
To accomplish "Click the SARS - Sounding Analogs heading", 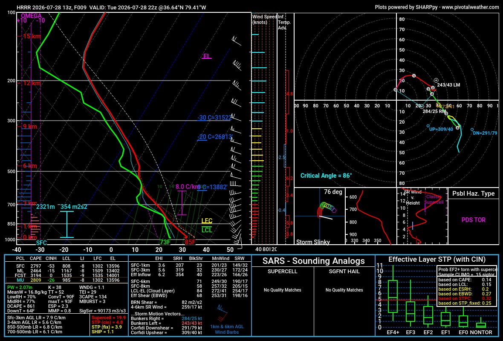I will (x=313, y=261).
